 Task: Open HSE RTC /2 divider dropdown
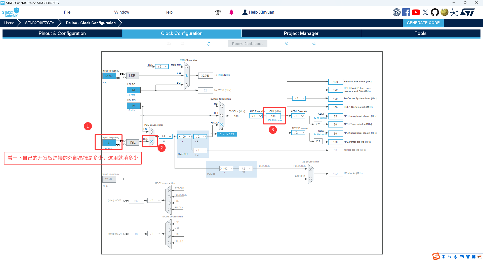click(x=162, y=67)
